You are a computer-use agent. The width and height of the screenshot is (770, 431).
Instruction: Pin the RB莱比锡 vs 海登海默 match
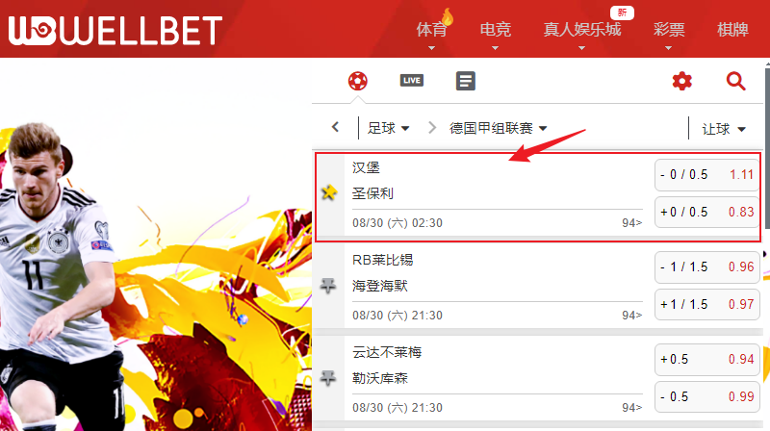pos(328,285)
